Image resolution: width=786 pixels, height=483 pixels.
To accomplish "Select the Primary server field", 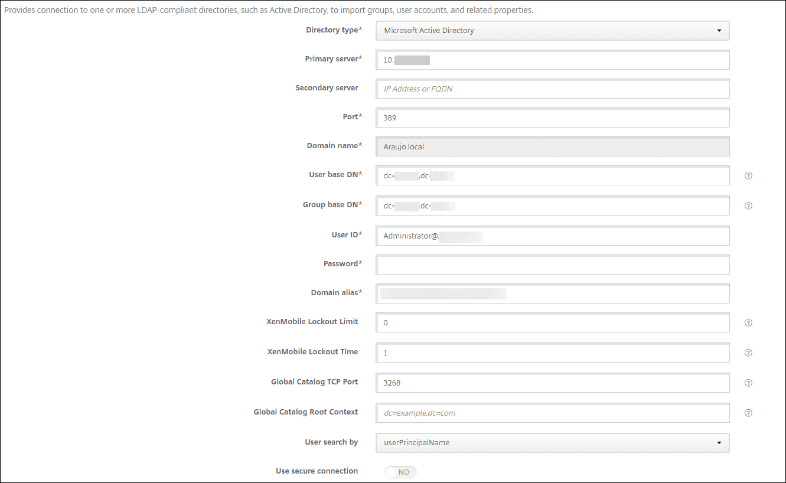I will tap(552, 60).
